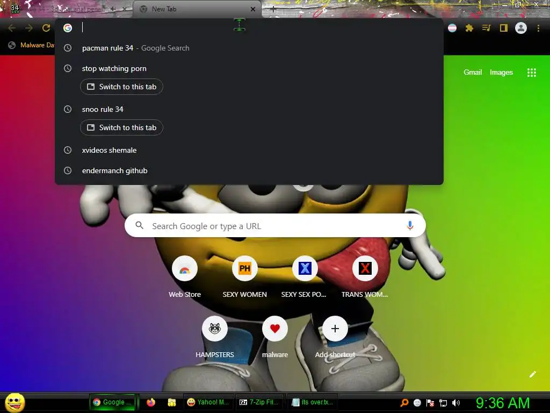Open the Images link
Viewport: 550px width, 413px height.
point(501,73)
